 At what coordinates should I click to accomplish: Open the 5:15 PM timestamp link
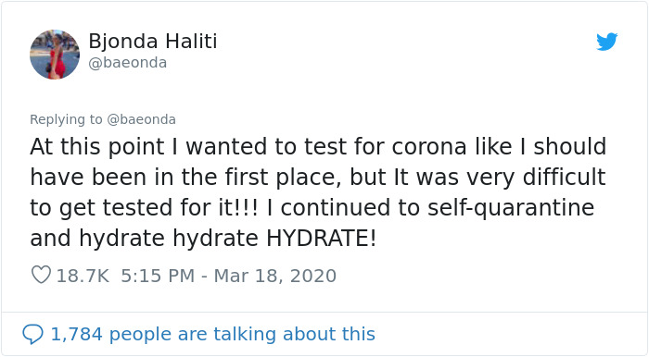point(158,276)
